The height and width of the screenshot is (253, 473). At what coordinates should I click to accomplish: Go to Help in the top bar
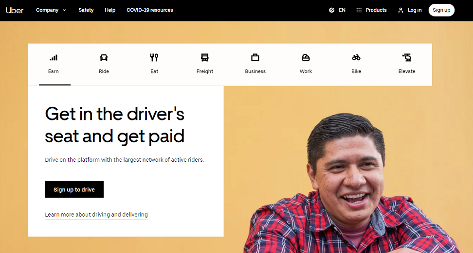point(110,10)
